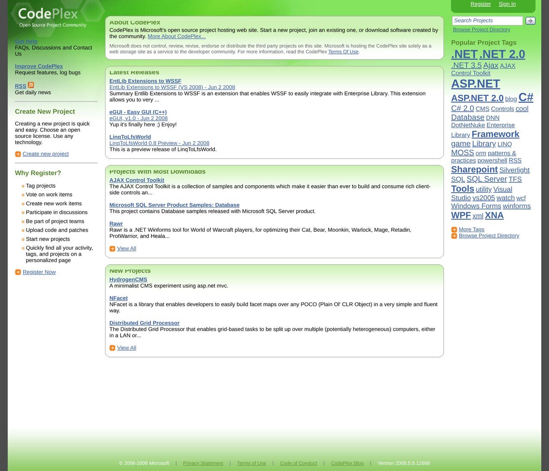Select the LINQ tag
This screenshot has height=471, width=549.
[x=504, y=144]
